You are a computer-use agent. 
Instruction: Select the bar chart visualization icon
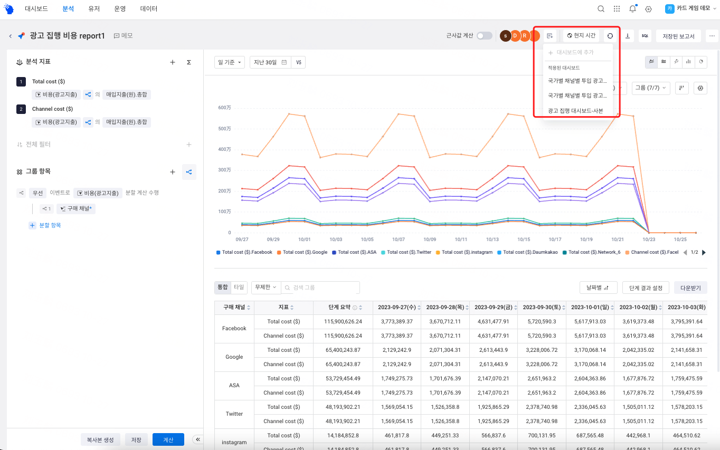[689, 62]
